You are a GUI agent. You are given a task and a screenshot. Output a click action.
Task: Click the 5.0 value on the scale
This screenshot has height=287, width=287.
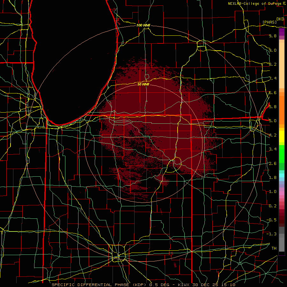[273, 121]
